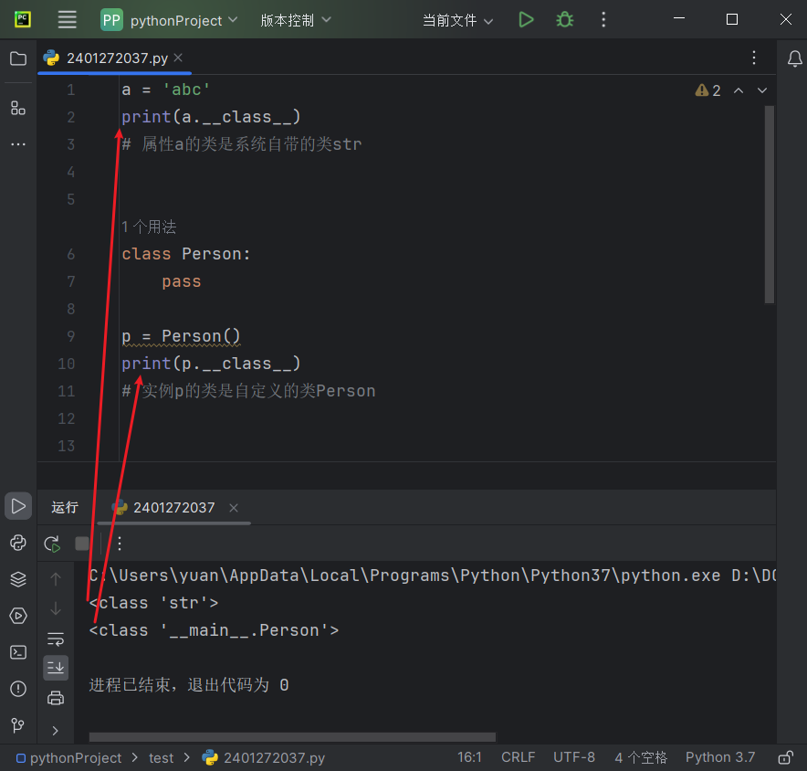Open the Project tool window folder icon
The width and height of the screenshot is (807, 771).
18,58
